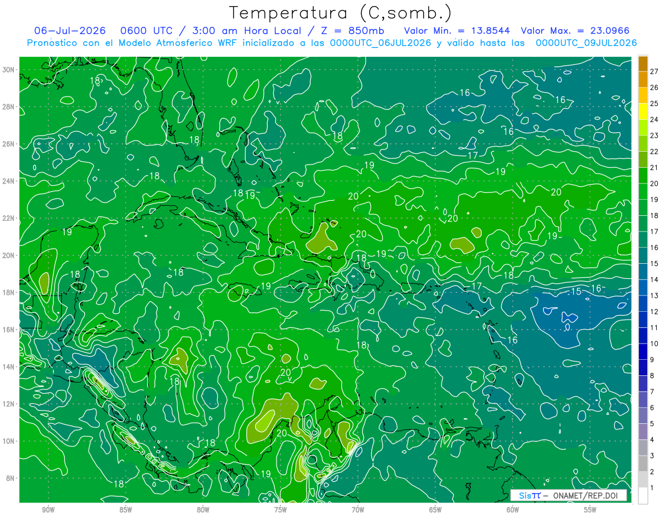Image resolution: width=669 pixels, height=517 pixels.
Task: Click the '18N' latitude axis label
Action: point(9,292)
